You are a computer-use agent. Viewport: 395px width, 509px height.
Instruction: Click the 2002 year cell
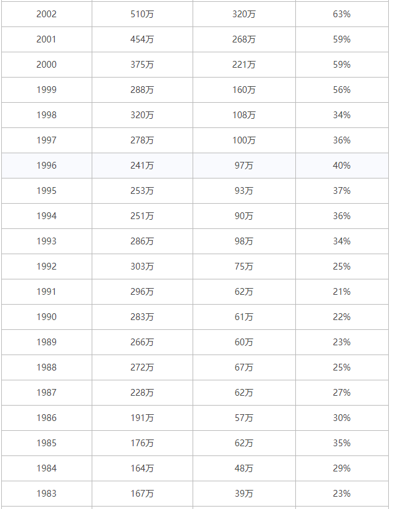point(46,14)
